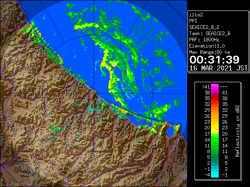Click the Max Range:80 km line
The height and width of the screenshot is (187, 250).
click(210, 52)
